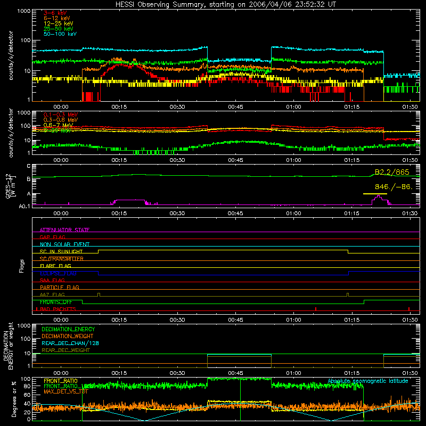Click the 0.1-0.3 MeV legend label
The image size is (426, 426).
[x=61, y=115]
